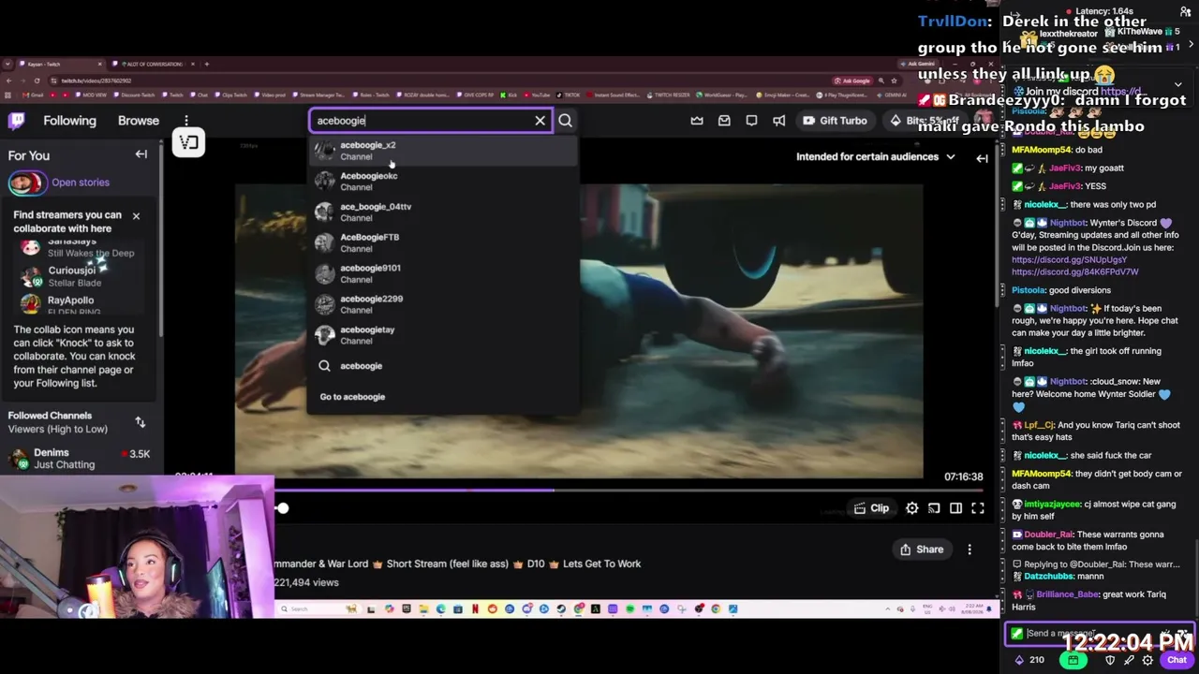Image resolution: width=1199 pixels, height=674 pixels.
Task: Select the ace_boogie_04ttv channel suggestion
Action: [x=443, y=212]
